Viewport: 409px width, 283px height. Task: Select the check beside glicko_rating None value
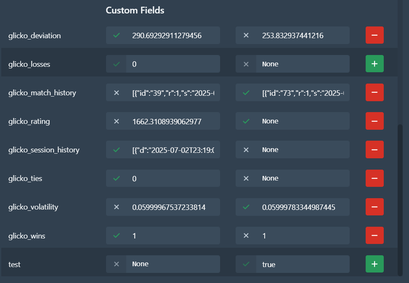coord(246,121)
